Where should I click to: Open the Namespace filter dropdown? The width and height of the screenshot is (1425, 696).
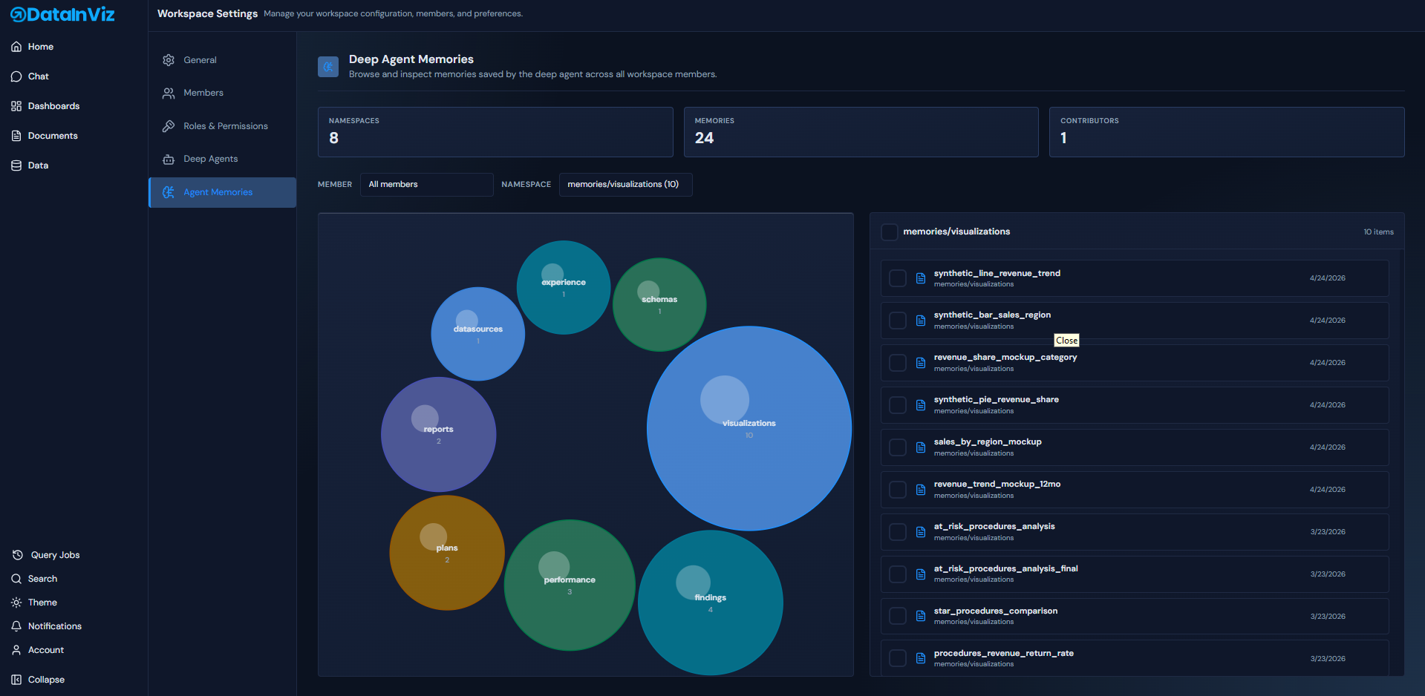625,185
